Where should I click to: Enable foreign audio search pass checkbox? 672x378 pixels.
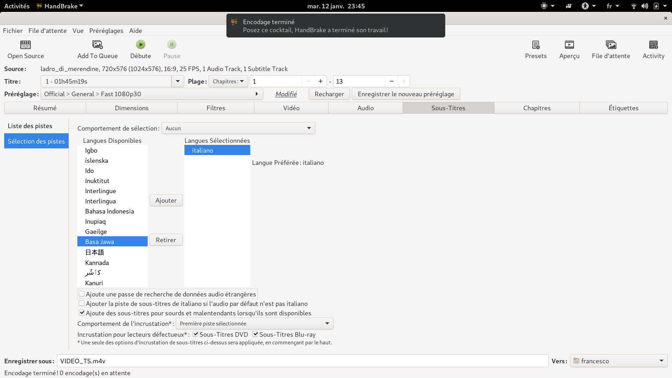point(82,294)
